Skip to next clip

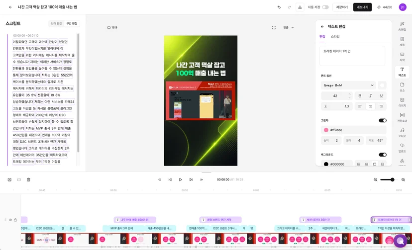coord(191,180)
